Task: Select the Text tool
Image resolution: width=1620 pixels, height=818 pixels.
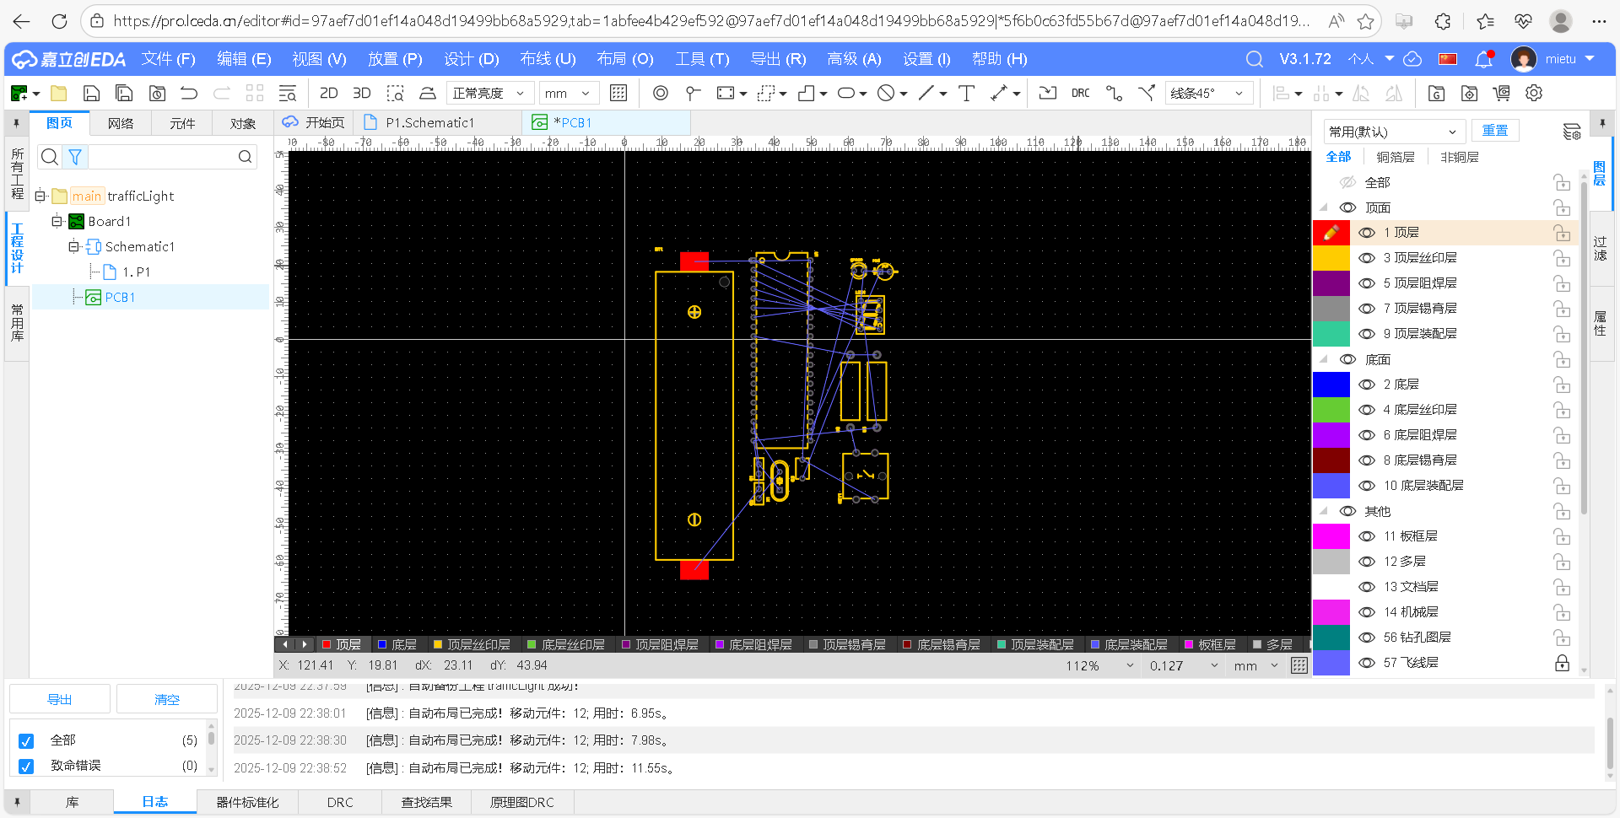Action: point(967,93)
